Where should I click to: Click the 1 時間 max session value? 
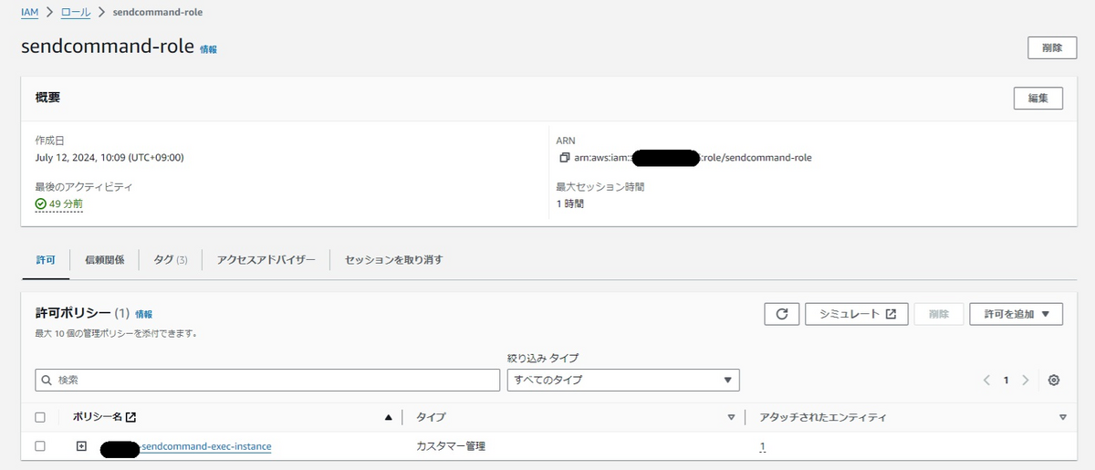point(570,204)
